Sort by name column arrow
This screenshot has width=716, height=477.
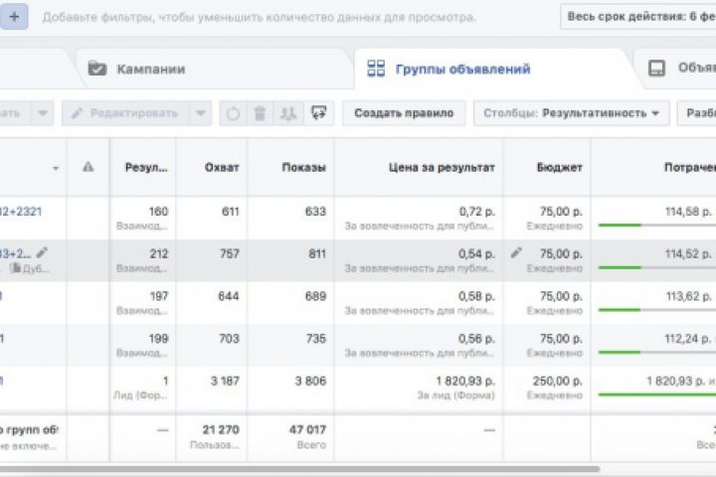[x=56, y=168]
